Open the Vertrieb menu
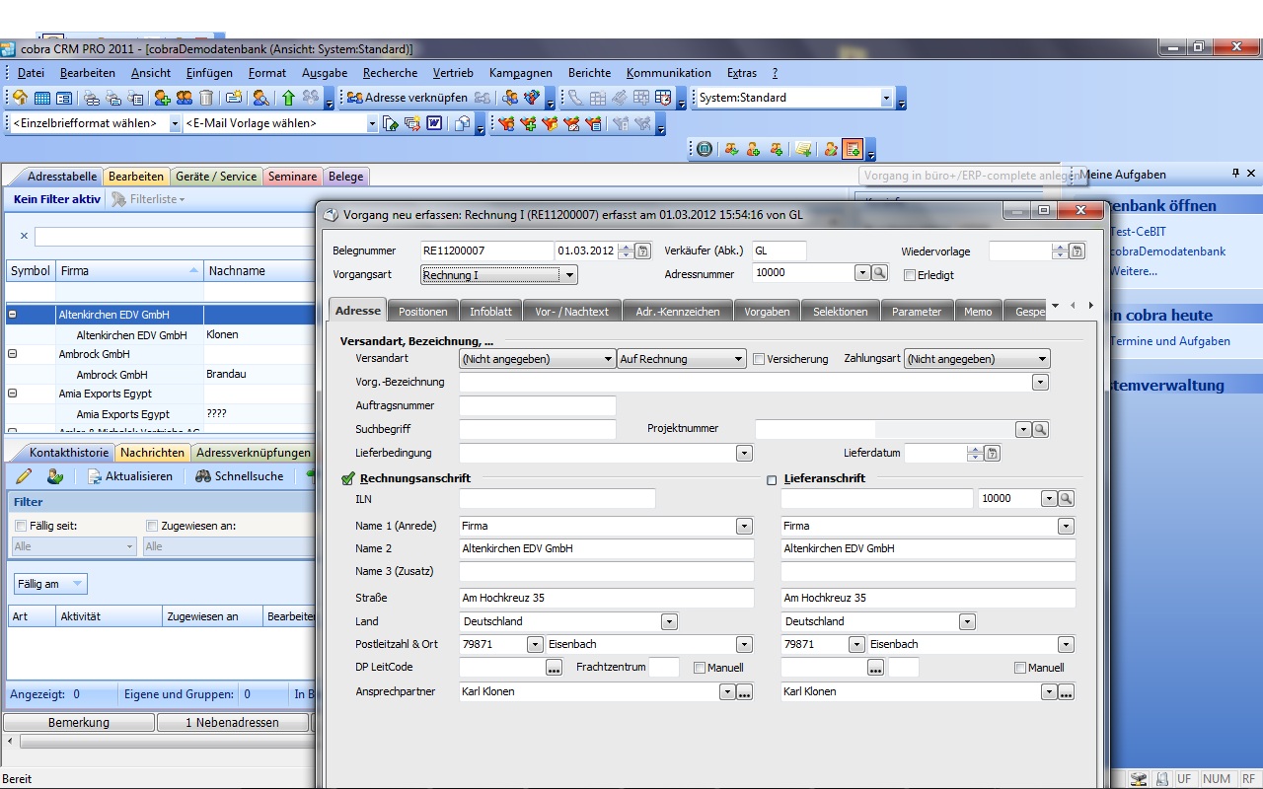 click(x=453, y=73)
